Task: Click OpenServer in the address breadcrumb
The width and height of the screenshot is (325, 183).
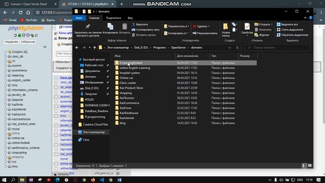Action: [178, 47]
